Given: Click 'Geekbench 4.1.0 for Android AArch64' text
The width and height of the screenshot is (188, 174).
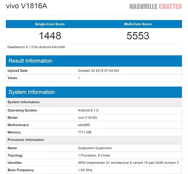Looking at the screenshot, I should point(36,47).
